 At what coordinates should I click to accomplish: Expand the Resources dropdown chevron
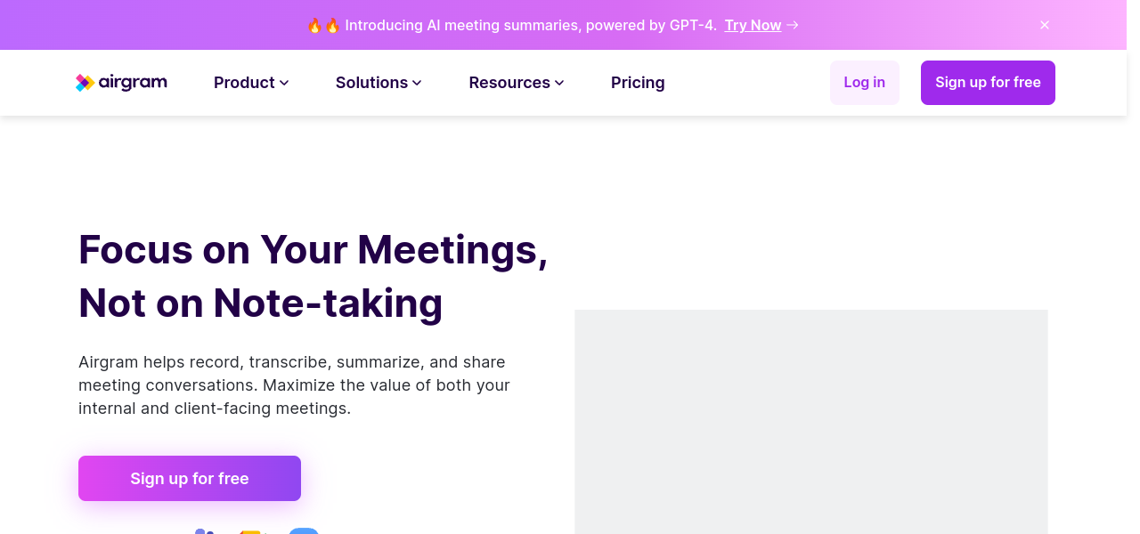click(x=559, y=83)
